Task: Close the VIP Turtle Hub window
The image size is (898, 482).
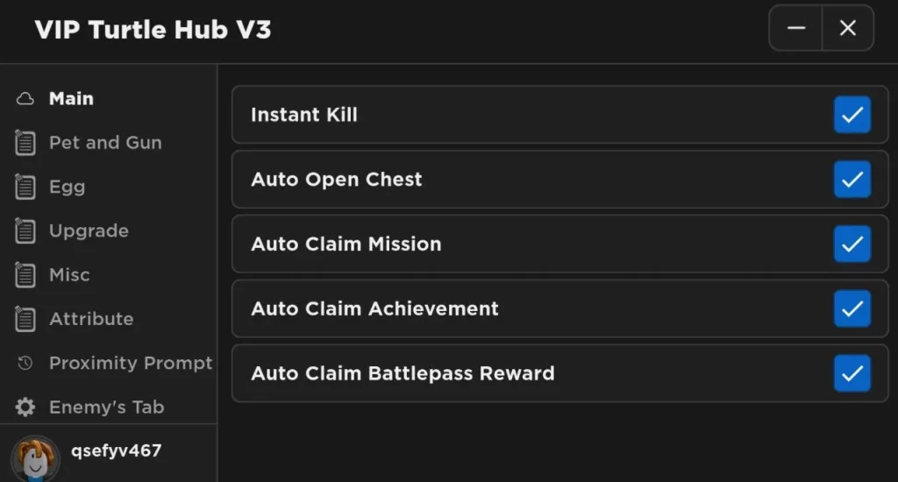Action: [847, 28]
